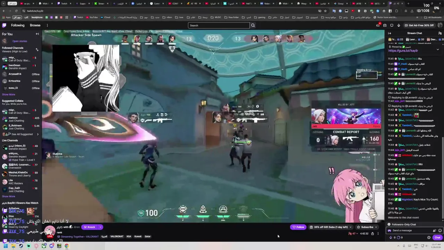
Task: Click the Follow button
Action: point(298,227)
